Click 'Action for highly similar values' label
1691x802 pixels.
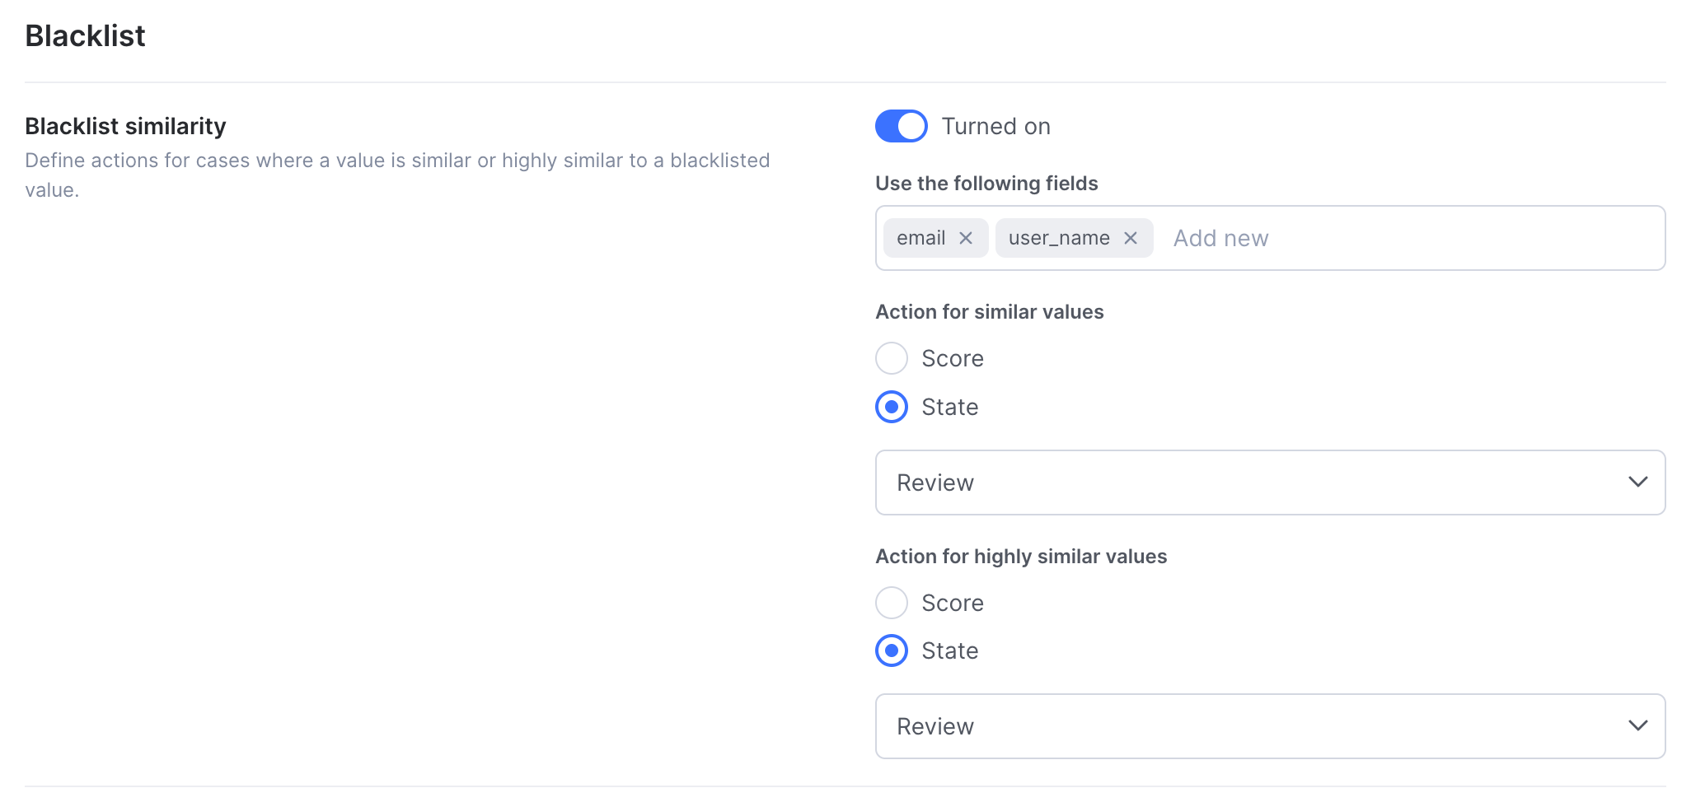(x=1021, y=557)
